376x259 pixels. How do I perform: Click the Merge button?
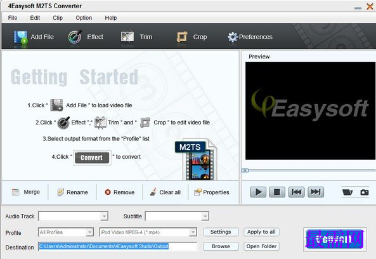[x=26, y=192]
